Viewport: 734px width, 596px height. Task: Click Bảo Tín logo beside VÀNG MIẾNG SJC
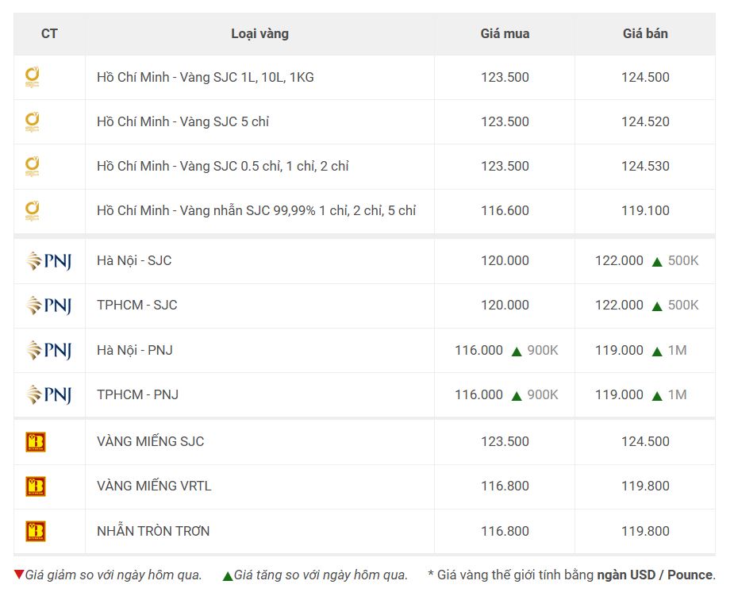(x=36, y=441)
